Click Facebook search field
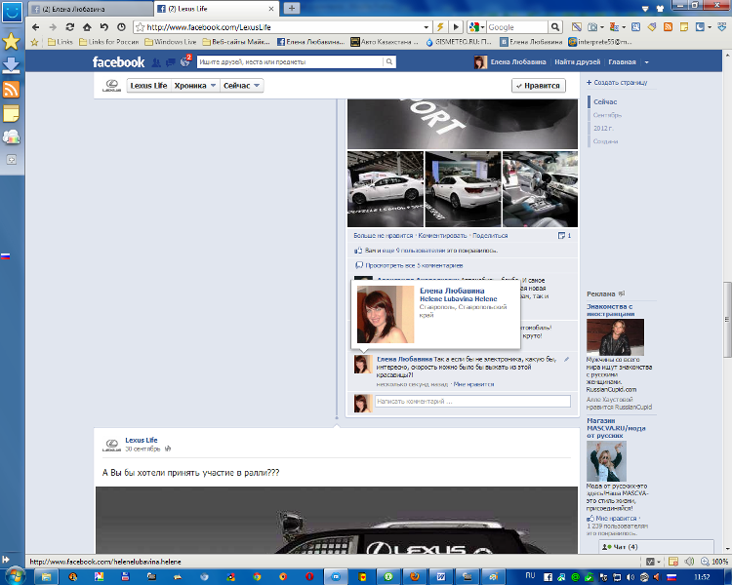The width and height of the screenshot is (732, 585). tap(291, 62)
